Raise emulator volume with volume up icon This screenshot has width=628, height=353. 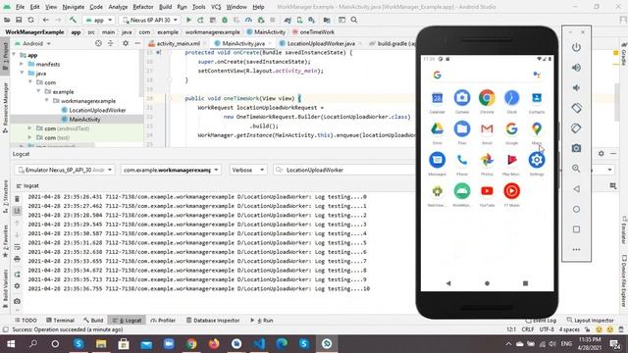point(576,68)
